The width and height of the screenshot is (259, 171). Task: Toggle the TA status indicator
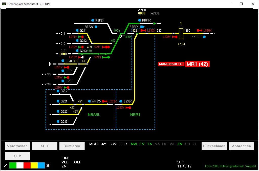pyautogui.click(x=150, y=144)
